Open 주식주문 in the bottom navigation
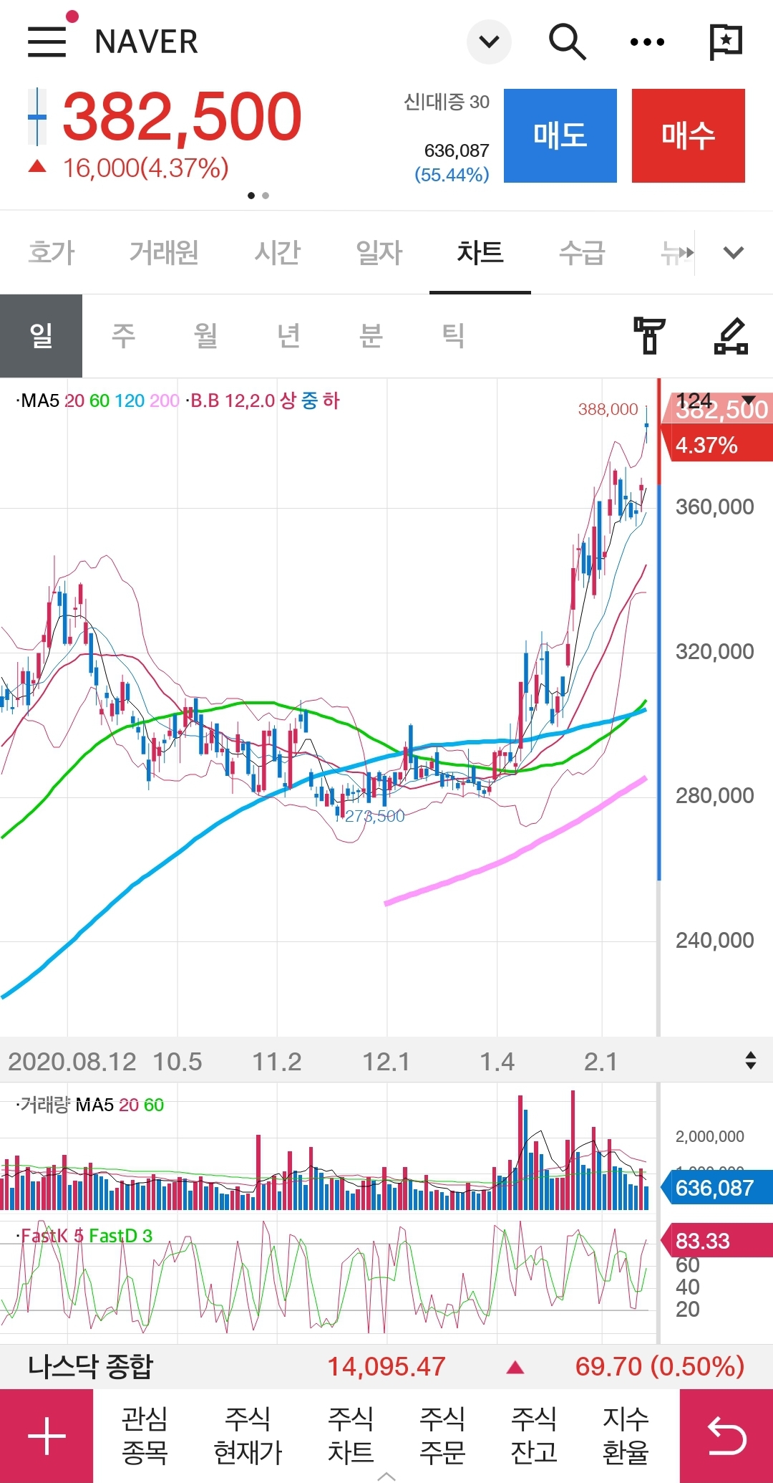773x1483 pixels. click(442, 1435)
